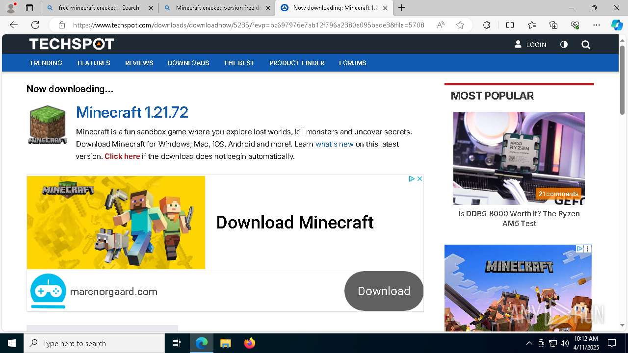Image resolution: width=628 pixels, height=353 pixels.
Task: Click the Minecraft grass block icon
Action: 47,125
